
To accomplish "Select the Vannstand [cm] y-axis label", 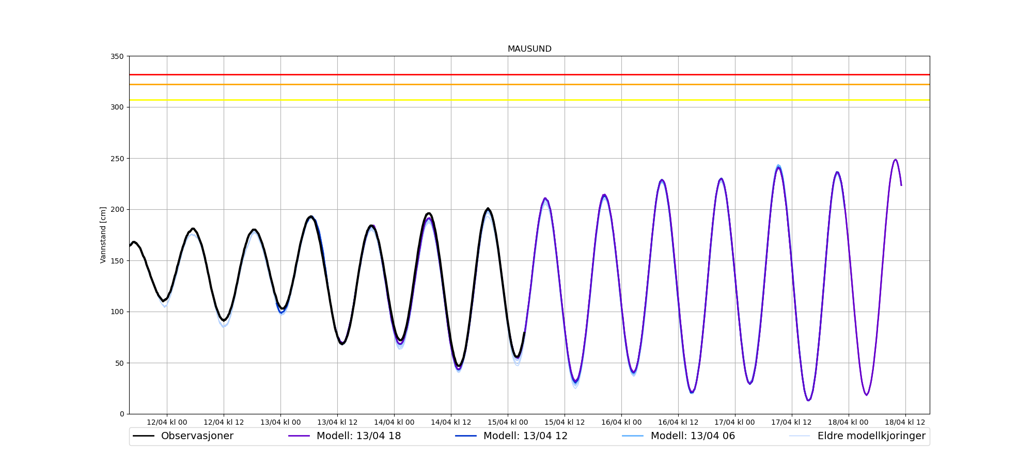I will (x=103, y=235).
